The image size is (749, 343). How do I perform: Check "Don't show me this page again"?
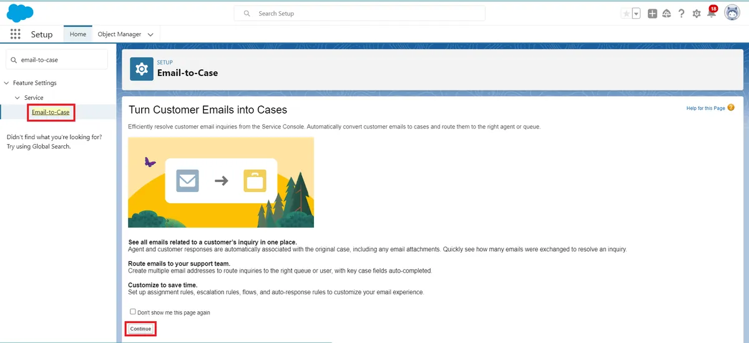(132, 312)
